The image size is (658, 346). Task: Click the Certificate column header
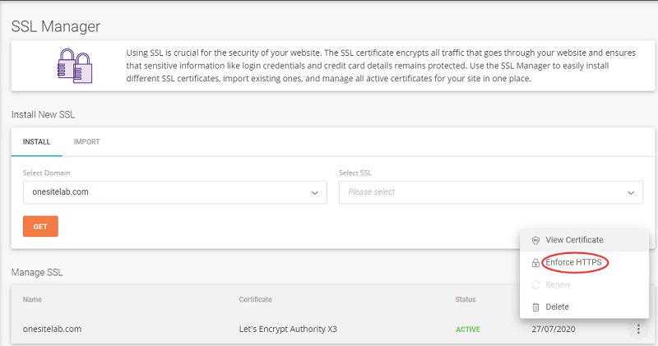[x=256, y=299]
